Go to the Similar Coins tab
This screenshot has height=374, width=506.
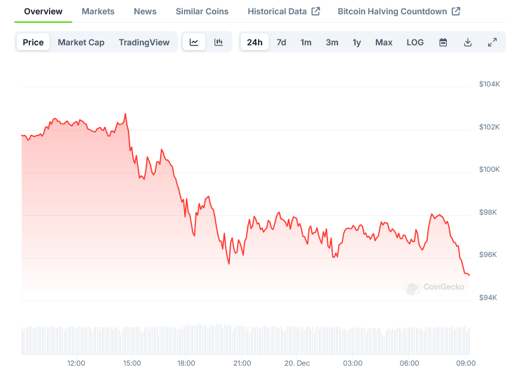coord(202,11)
